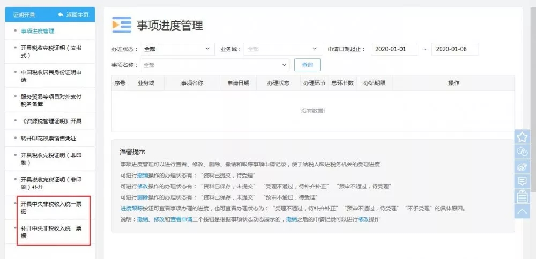This screenshot has width=536, height=259.
Task: Click the 事项进度管理 title logo icon
Action: click(122, 25)
